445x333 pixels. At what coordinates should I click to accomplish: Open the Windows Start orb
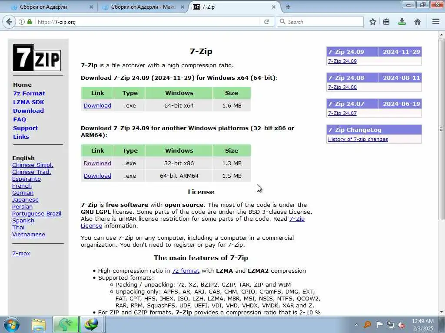click(12, 324)
